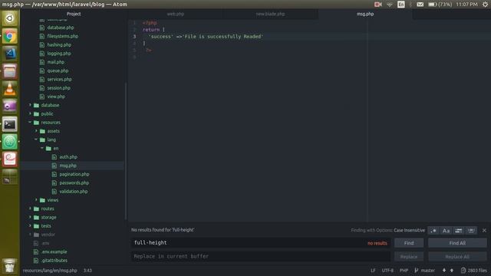Open view.php in the tree
Screen dimensions: 491x276
(x=56, y=97)
